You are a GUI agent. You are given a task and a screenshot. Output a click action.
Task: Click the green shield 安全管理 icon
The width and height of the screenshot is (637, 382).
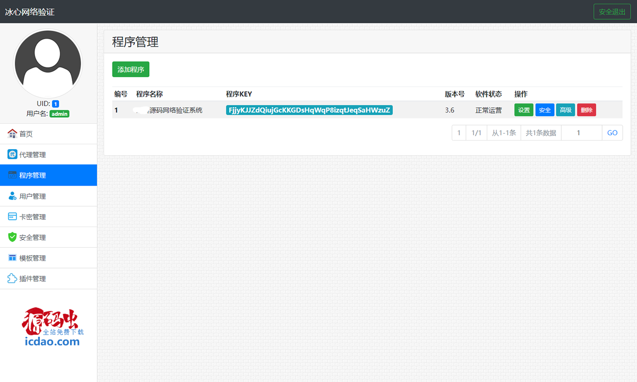coord(12,237)
